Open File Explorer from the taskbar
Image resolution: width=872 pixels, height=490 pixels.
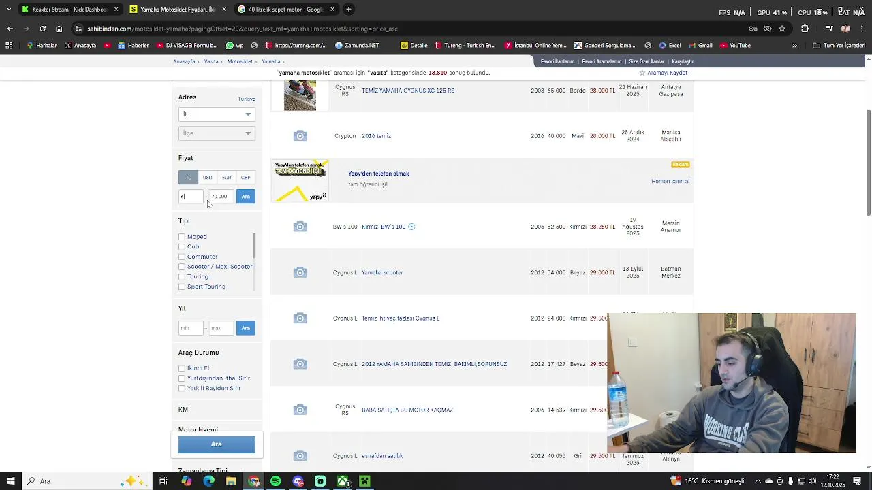point(231,481)
